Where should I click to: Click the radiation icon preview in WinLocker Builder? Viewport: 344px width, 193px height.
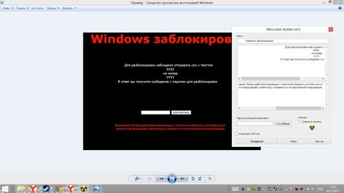312,128
